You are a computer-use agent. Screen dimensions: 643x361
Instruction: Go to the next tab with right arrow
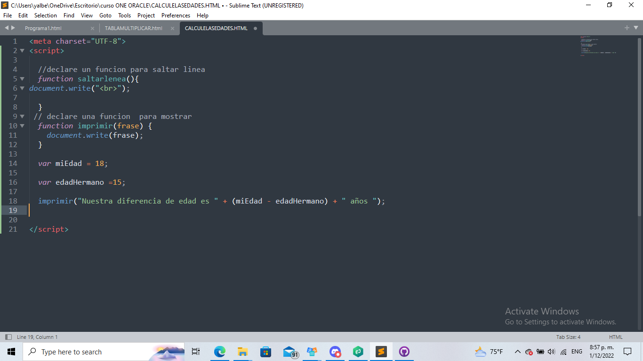coord(13,28)
